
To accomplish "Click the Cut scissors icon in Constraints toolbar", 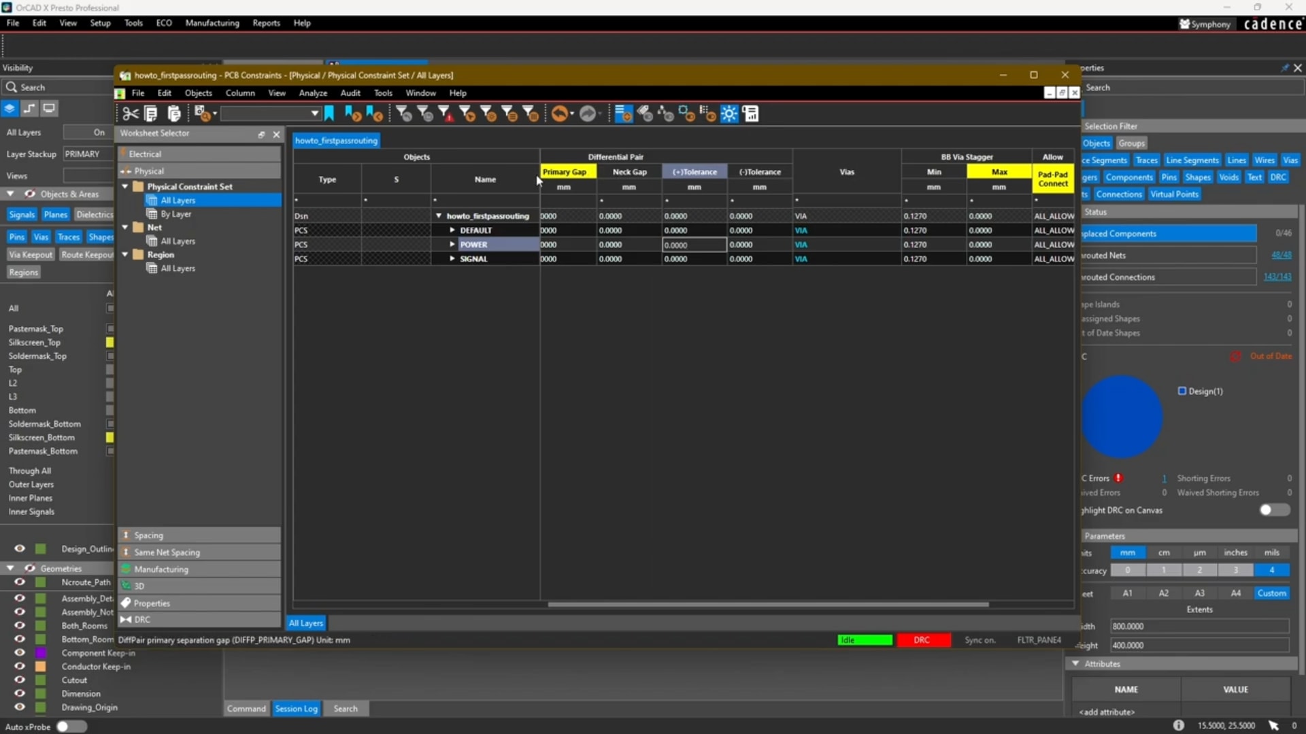I will [x=130, y=113].
